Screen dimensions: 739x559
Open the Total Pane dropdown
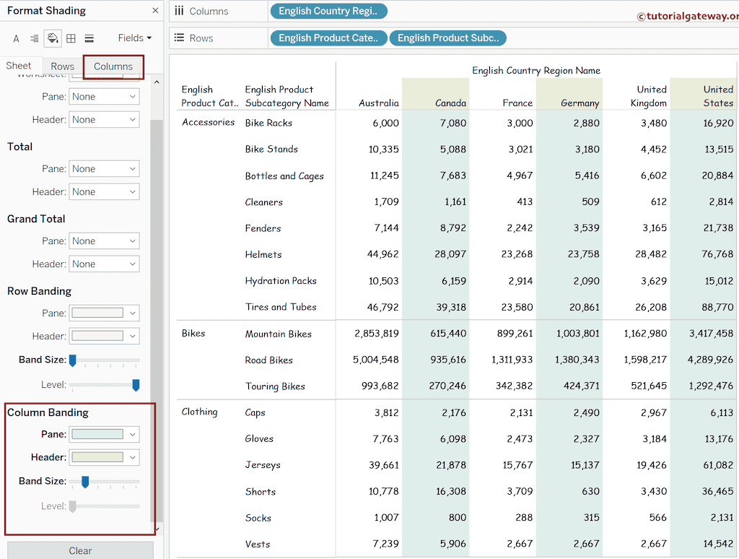(104, 167)
